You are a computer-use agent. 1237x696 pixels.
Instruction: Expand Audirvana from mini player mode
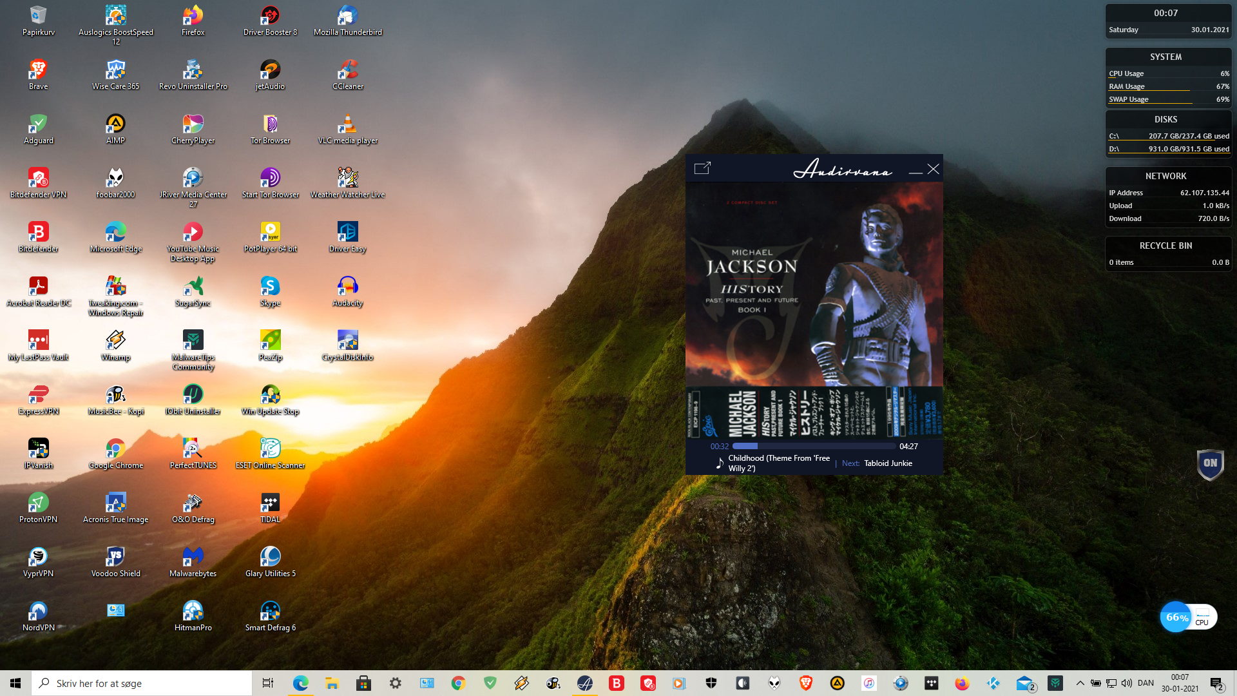pos(702,168)
